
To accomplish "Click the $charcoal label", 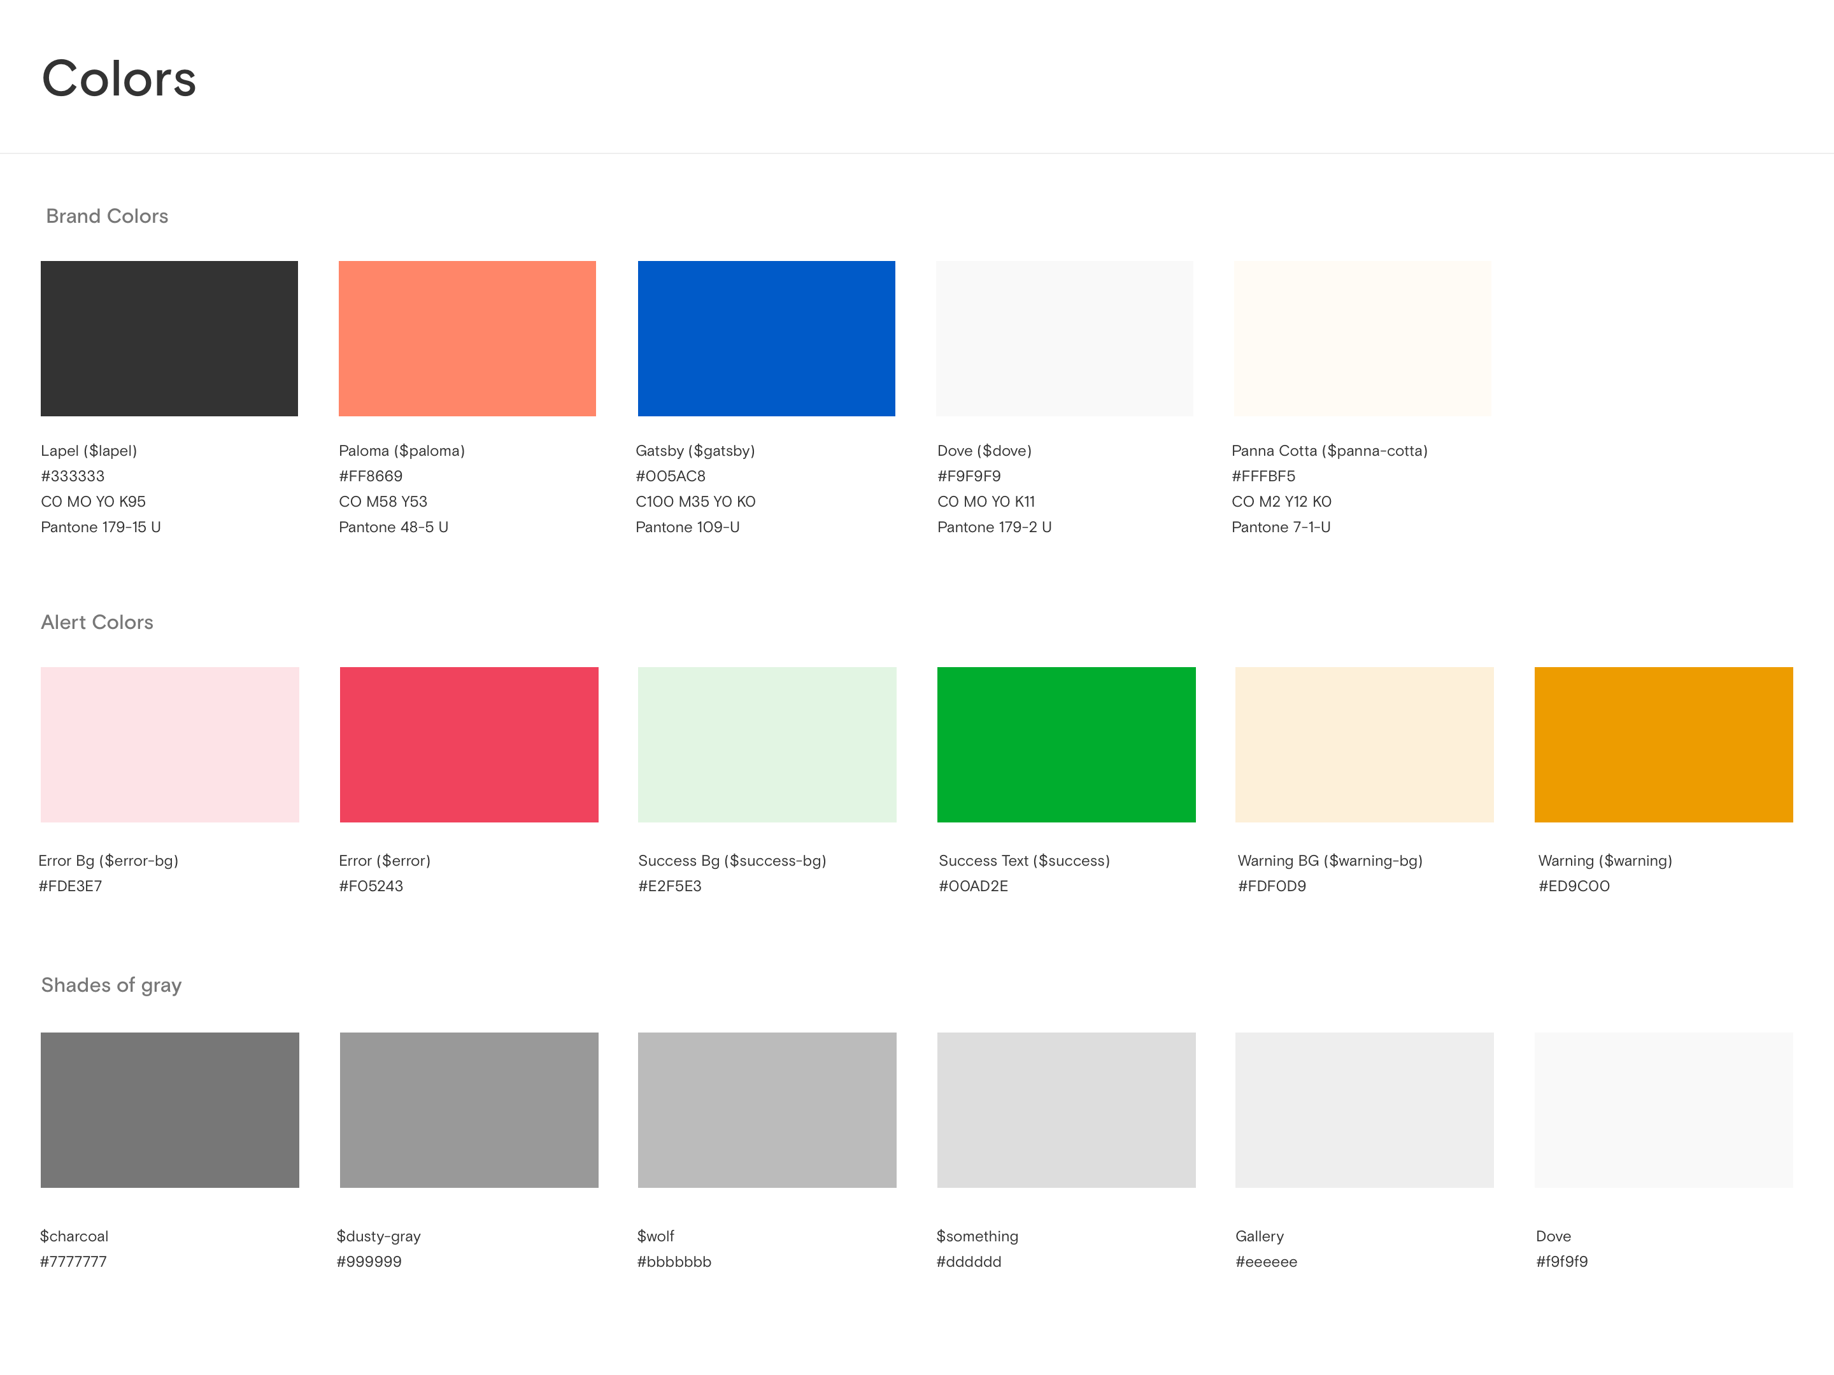I will tap(74, 1237).
